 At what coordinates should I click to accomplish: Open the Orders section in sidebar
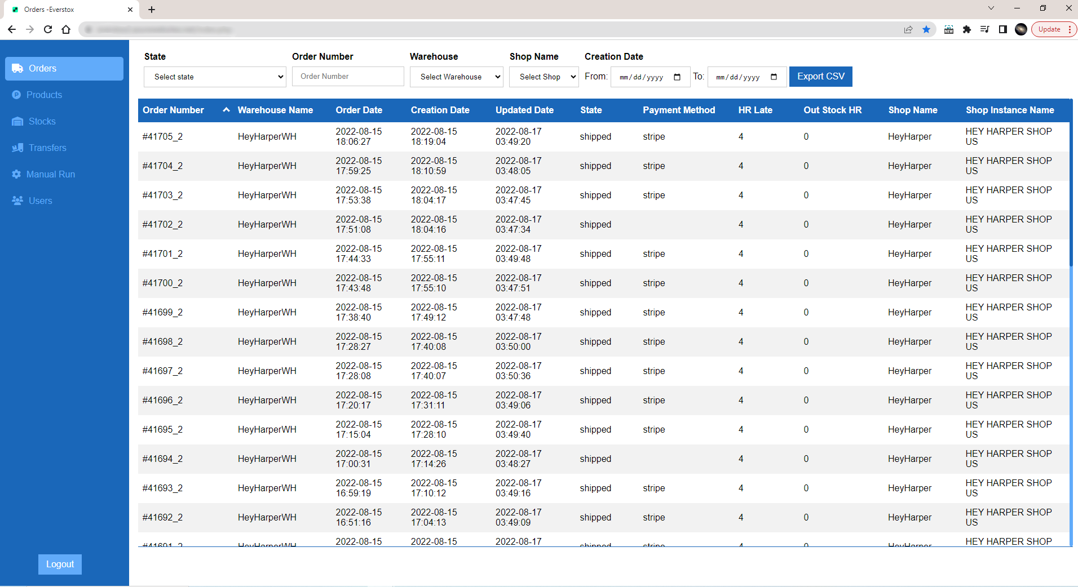tap(64, 69)
